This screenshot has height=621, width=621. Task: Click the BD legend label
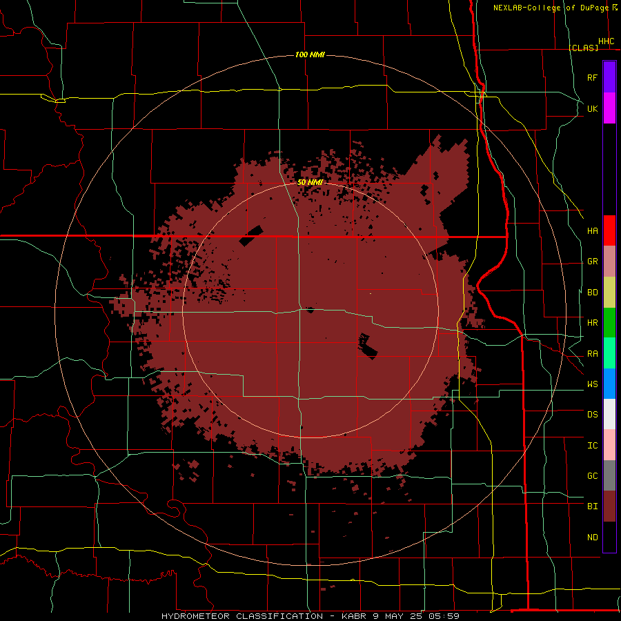pos(592,293)
